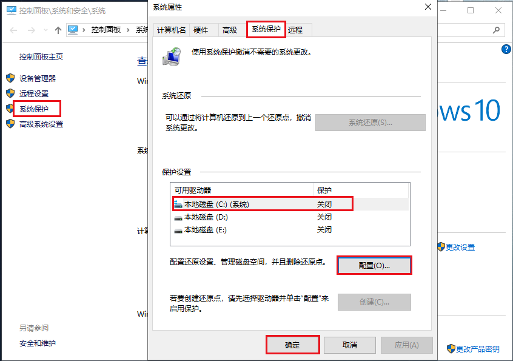Open 系统保护 link in sidebar

point(34,109)
